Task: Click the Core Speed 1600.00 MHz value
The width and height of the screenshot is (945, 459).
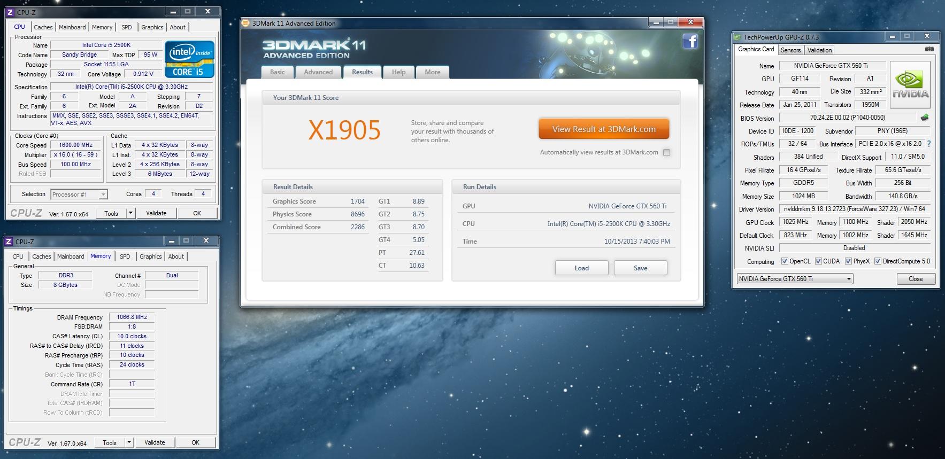Action: [75, 145]
